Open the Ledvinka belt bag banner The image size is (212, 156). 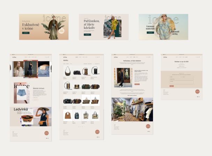pos(31,117)
